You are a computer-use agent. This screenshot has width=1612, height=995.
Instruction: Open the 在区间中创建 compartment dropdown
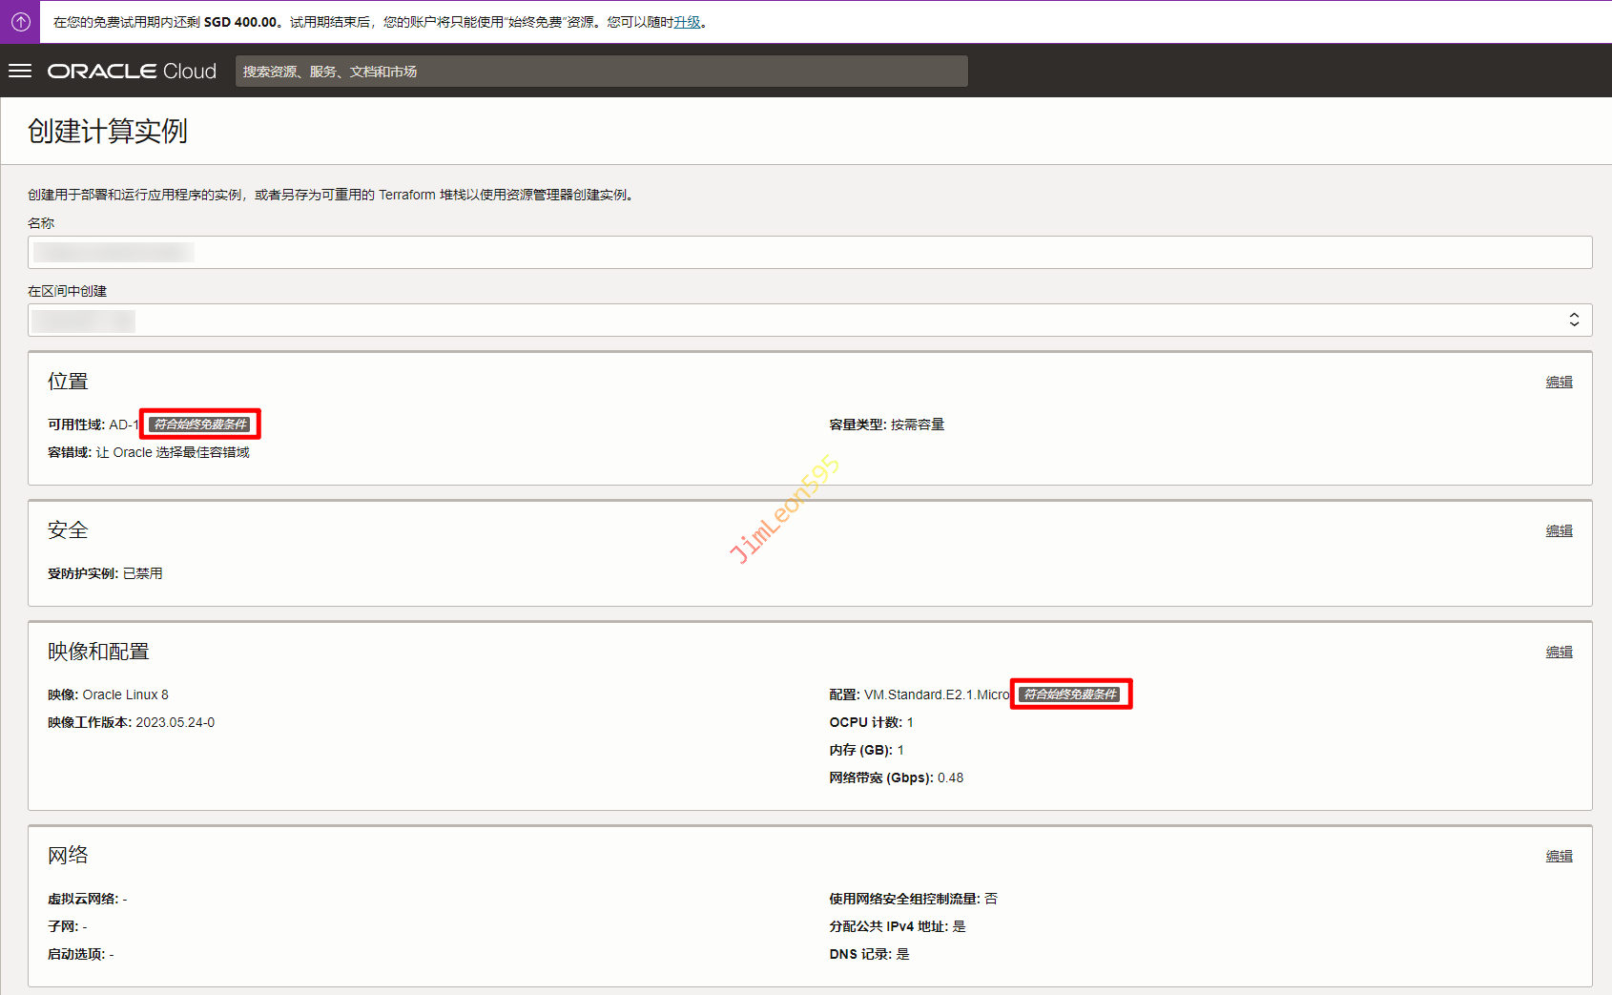[x=809, y=321]
